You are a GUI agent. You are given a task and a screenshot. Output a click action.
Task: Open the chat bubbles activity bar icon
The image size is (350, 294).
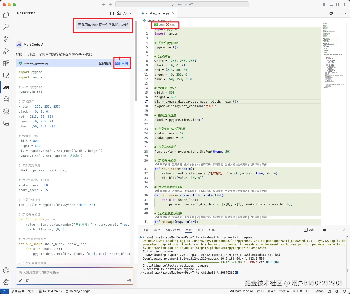[6, 123]
